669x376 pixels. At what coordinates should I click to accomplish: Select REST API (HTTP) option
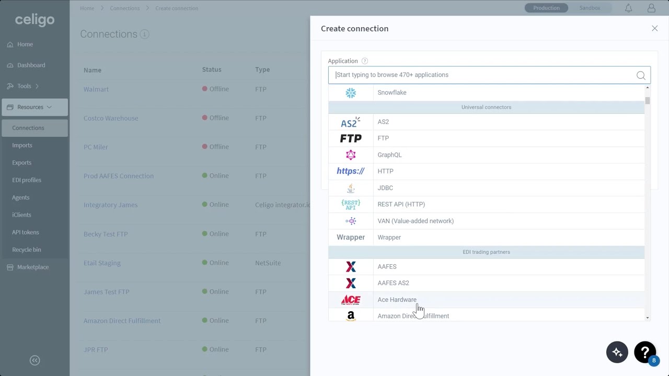pyautogui.click(x=486, y=204)
